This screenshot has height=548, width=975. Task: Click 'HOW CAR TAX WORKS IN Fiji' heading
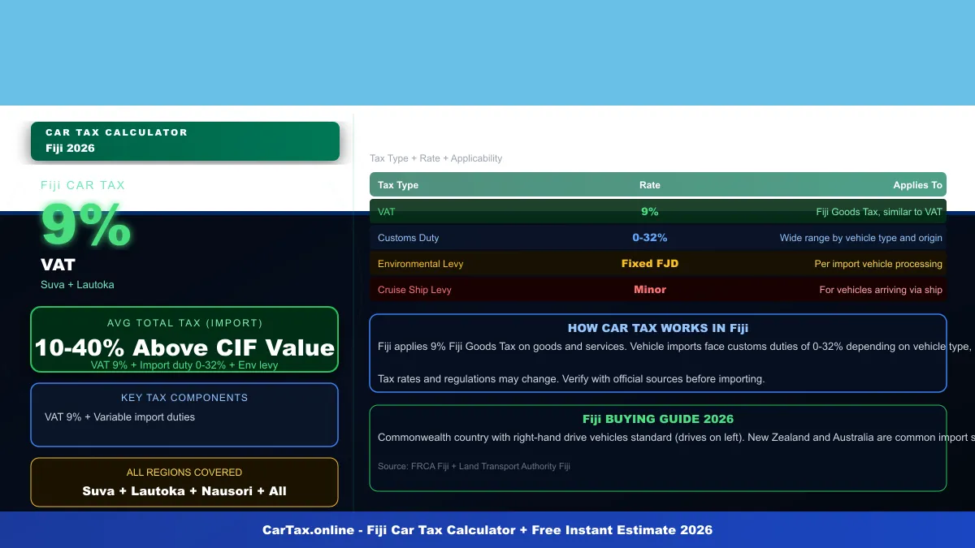point(658,329)
